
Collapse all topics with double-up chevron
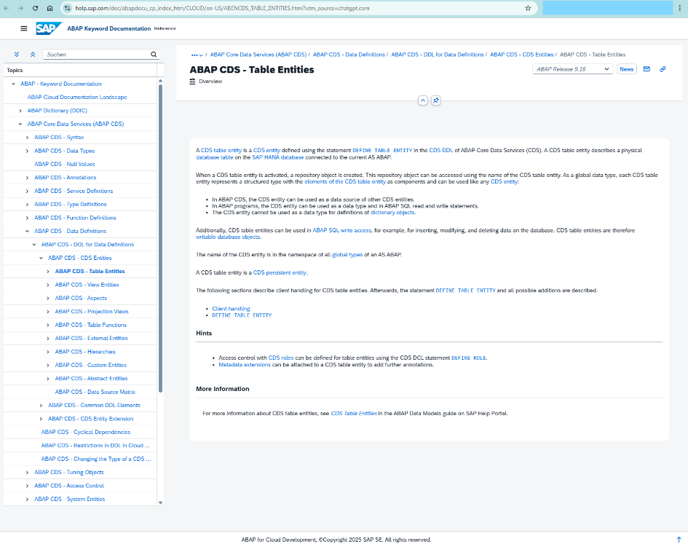(33, 55)
